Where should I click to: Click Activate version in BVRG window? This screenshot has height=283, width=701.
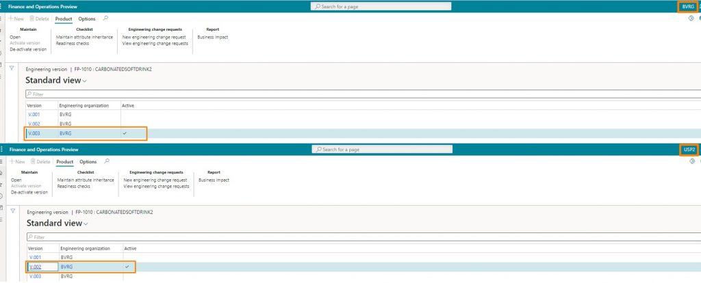click(25, 43)
